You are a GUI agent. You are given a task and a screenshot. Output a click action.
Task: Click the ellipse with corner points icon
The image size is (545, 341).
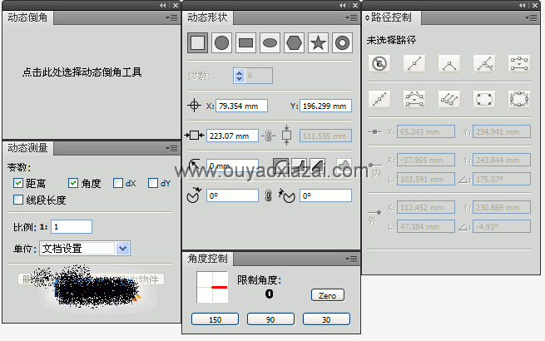484,100
